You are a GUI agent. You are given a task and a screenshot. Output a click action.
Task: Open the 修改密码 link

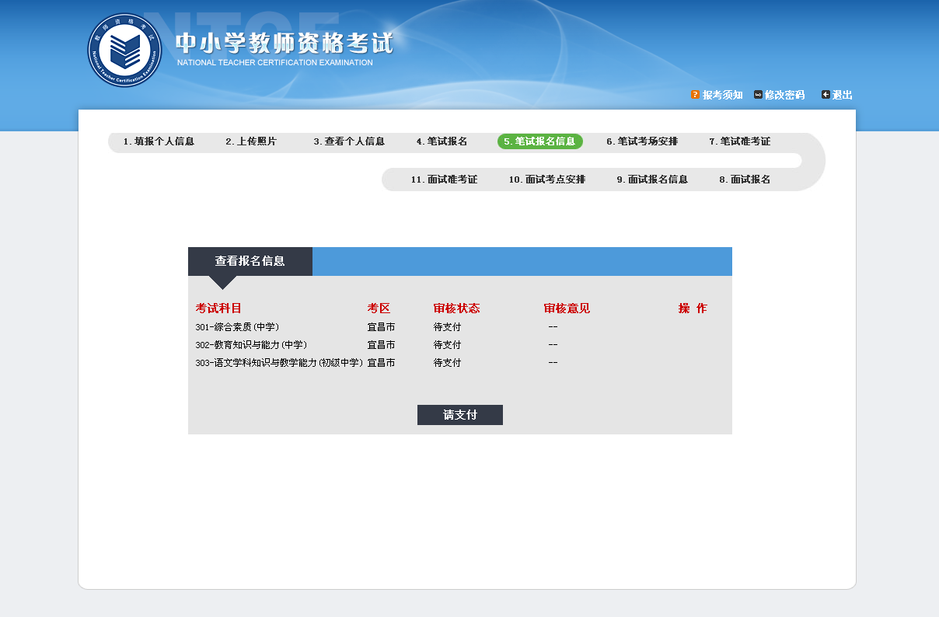click(x=784, y=95)
